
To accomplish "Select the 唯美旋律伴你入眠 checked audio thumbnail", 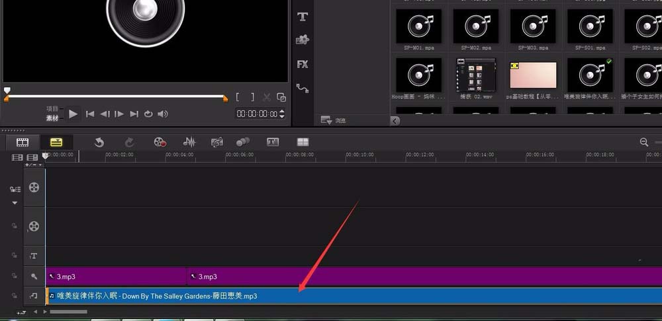I will click(590, 75).
